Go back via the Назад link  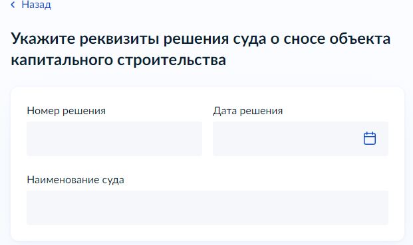coord(36,5)
